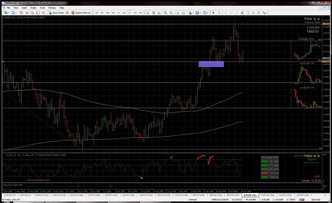Viewport: 332px width, 203px height.
Task: Switch chart to M5 timeframe
Action: pos(102,13)
